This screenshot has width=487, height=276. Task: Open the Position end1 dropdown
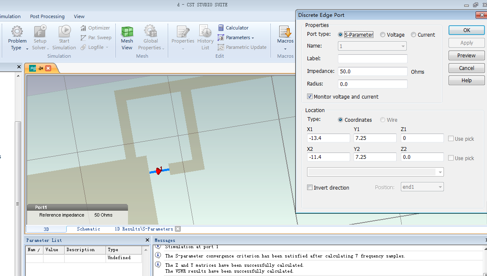(x=440, y=187)
